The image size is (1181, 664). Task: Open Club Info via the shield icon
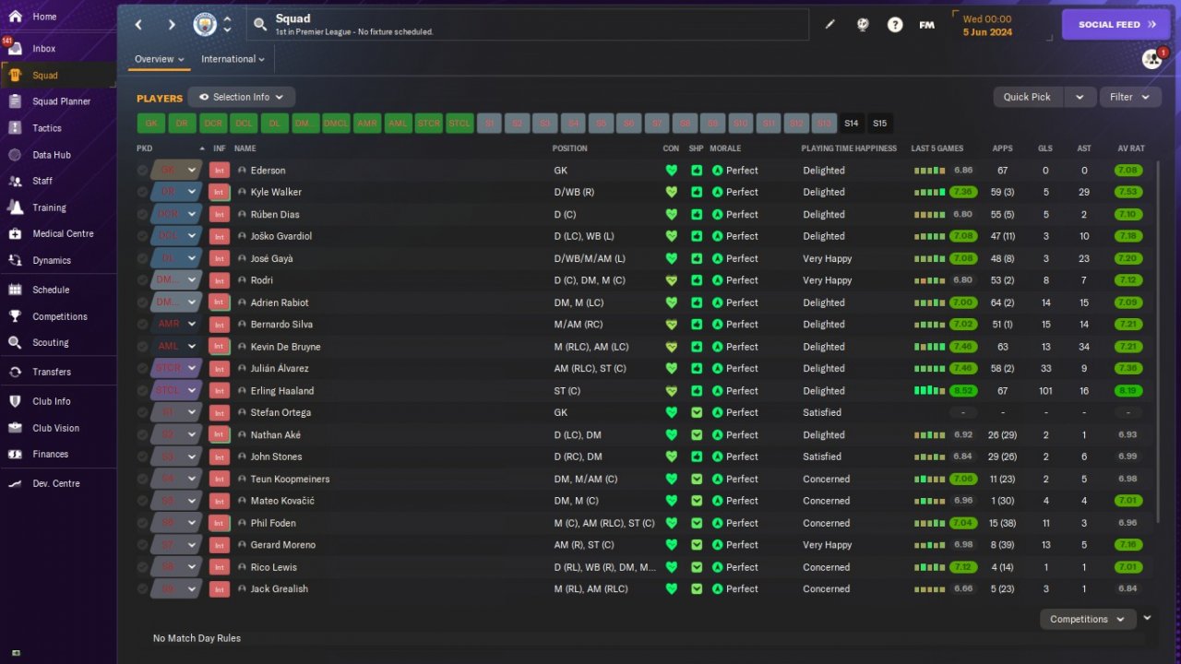[15, 401]
